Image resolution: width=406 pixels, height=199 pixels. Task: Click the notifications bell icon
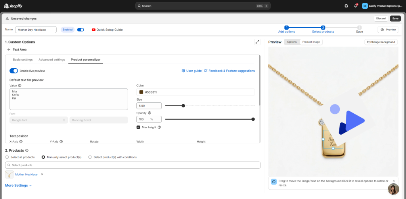[x=356, y=6]
